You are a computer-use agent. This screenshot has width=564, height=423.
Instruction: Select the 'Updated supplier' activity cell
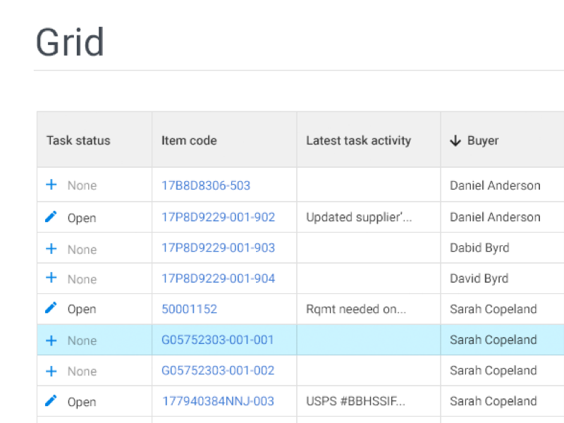[x=359, y=218]
